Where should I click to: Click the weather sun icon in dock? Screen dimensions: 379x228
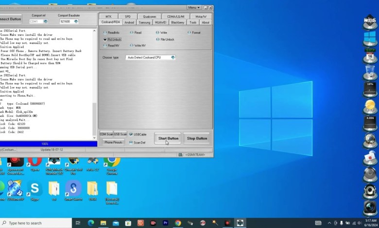370,107
